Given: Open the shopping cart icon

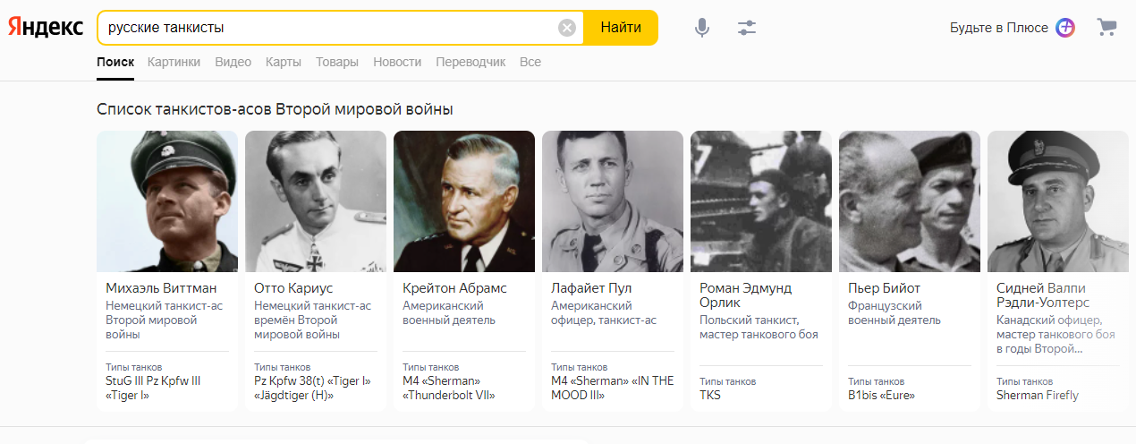Looking at the screenshot, I should (x=1107, y=28).
